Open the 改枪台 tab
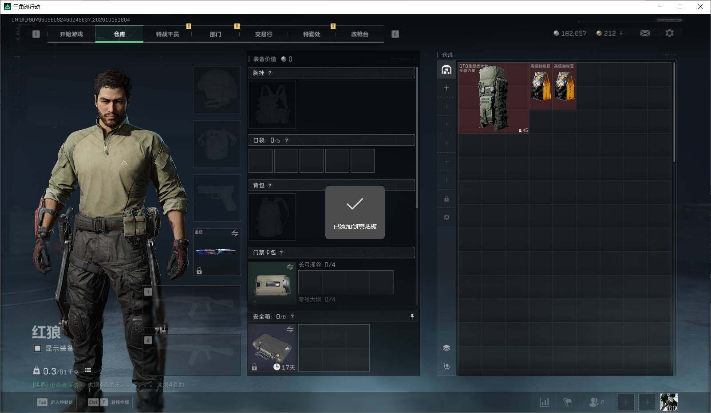711x413 pixels. click(359, 34)
